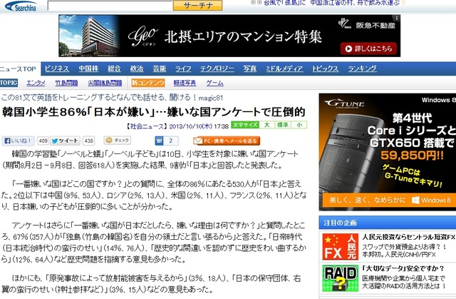Click the article headline 韓国小学生86%「日本が嫌い」

(x=154, y=112)
